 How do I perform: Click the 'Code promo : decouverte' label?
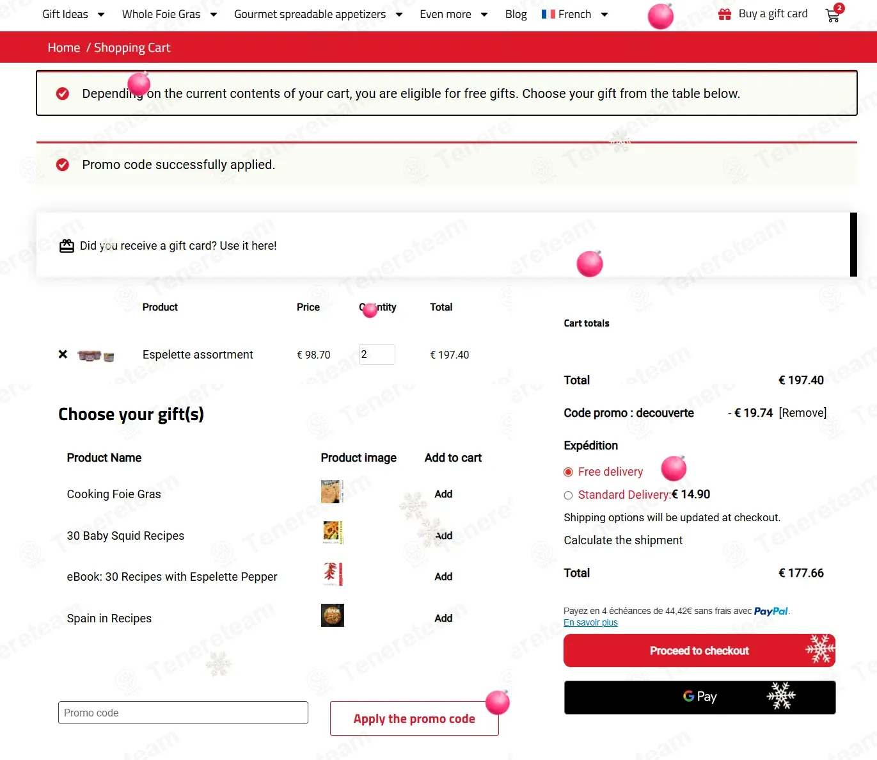click(x=629, y=413)
